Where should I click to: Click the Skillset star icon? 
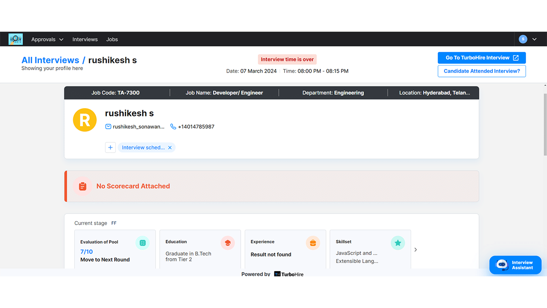click(x=398, y=243)
